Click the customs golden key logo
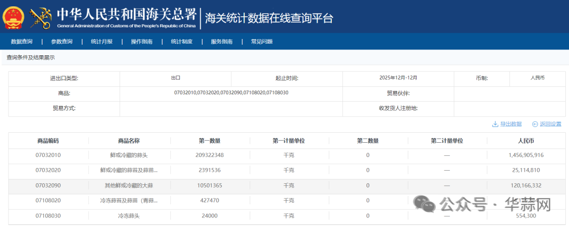The image size is (569, 227). 40,18
